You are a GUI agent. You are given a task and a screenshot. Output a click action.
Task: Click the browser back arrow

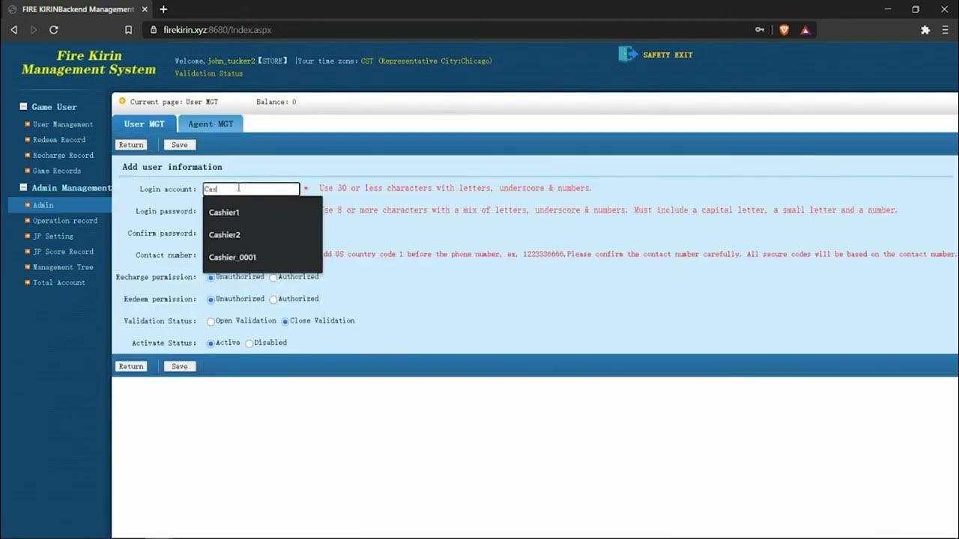[13, 30]
